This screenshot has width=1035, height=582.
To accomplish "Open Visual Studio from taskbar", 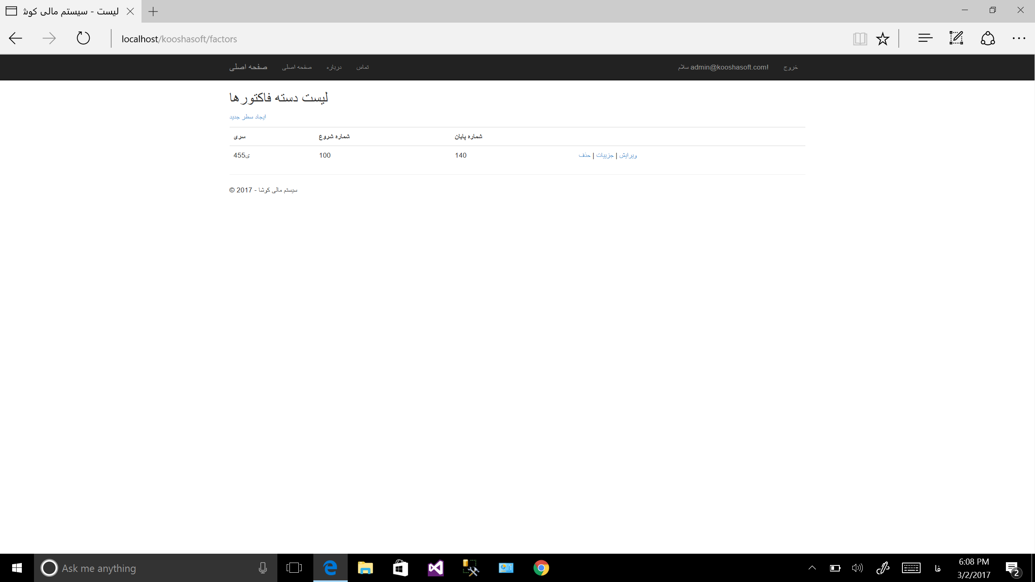I will pyautogui.click(x=435, y=568).
